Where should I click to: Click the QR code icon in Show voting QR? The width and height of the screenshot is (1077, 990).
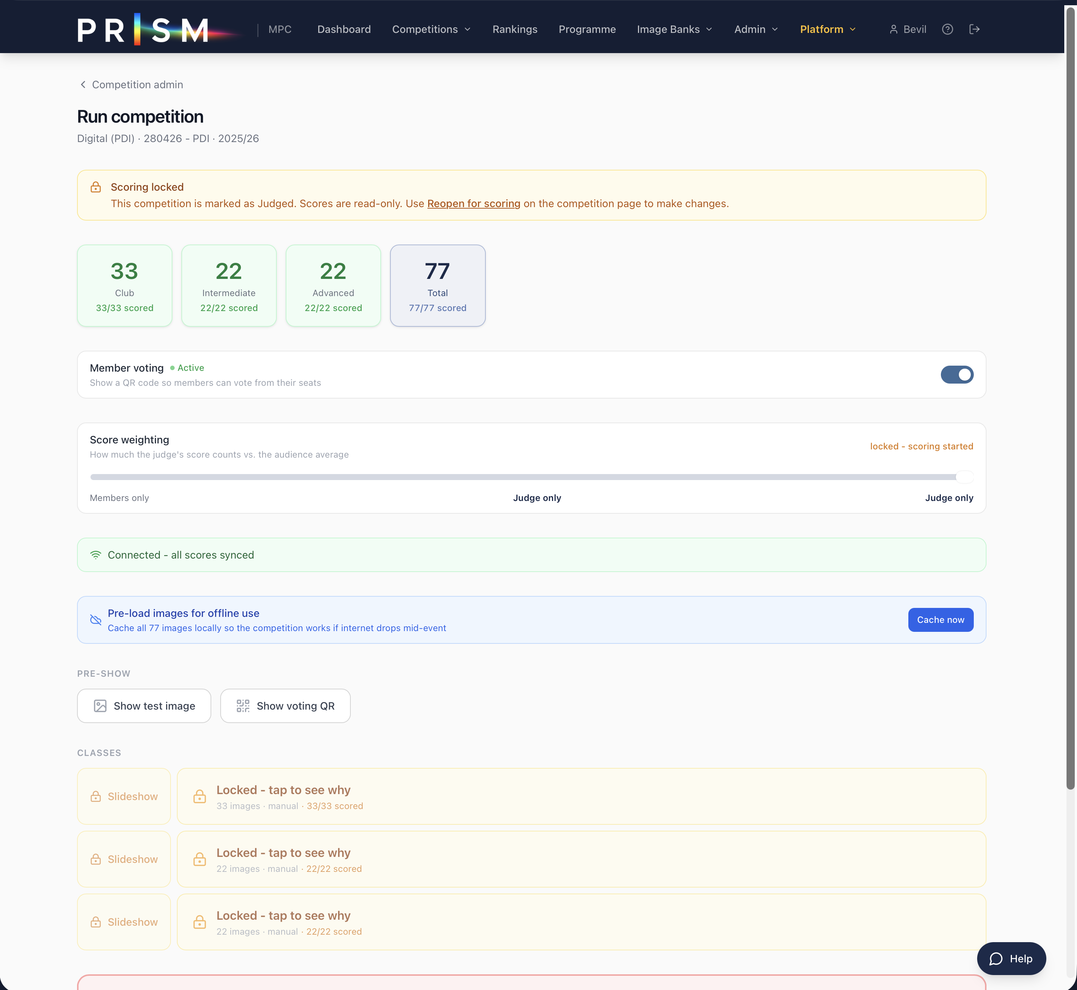pyautogui.click(x=243, y=706)
